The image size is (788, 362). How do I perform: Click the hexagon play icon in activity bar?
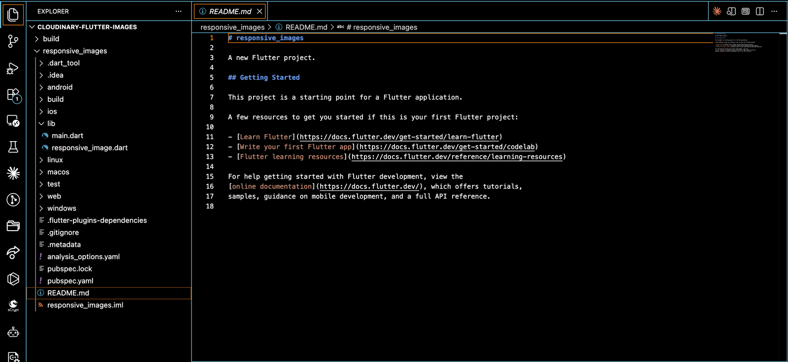click(x=13, y=279)
